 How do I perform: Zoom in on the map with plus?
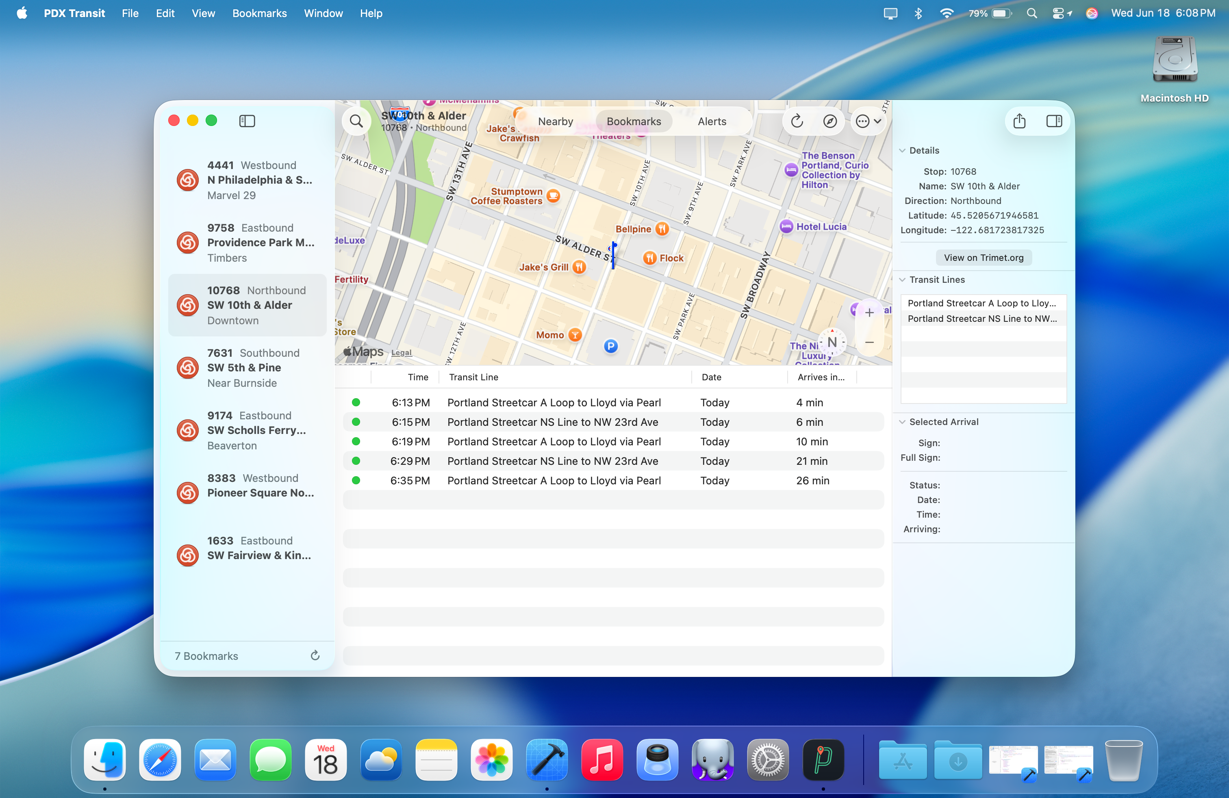(869, 313)
